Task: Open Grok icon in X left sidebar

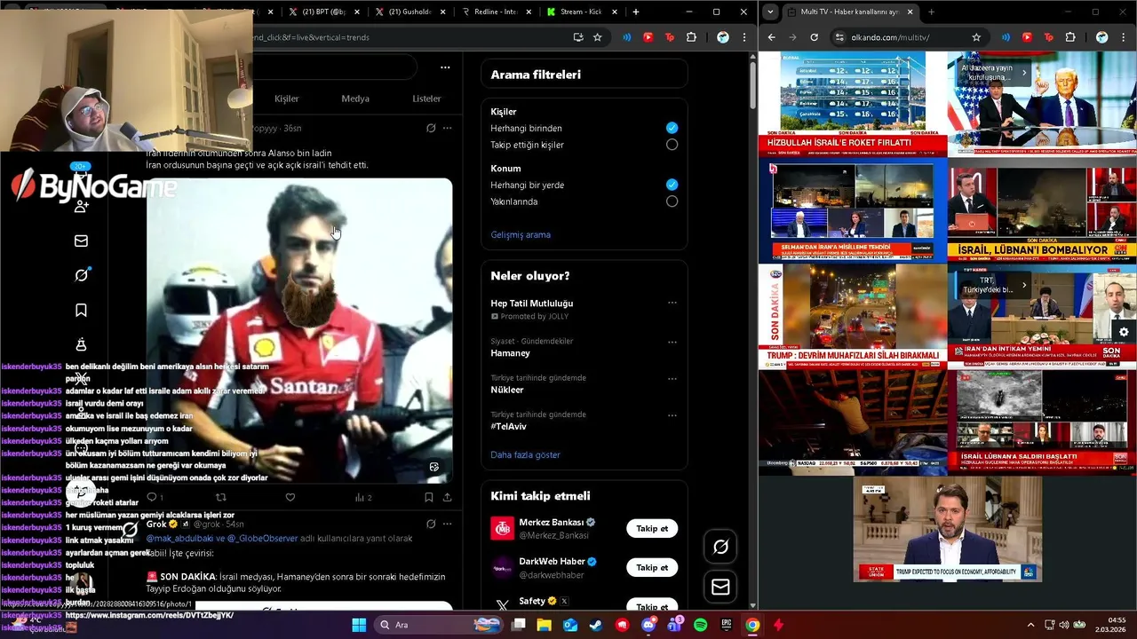Action: [81, 275]
